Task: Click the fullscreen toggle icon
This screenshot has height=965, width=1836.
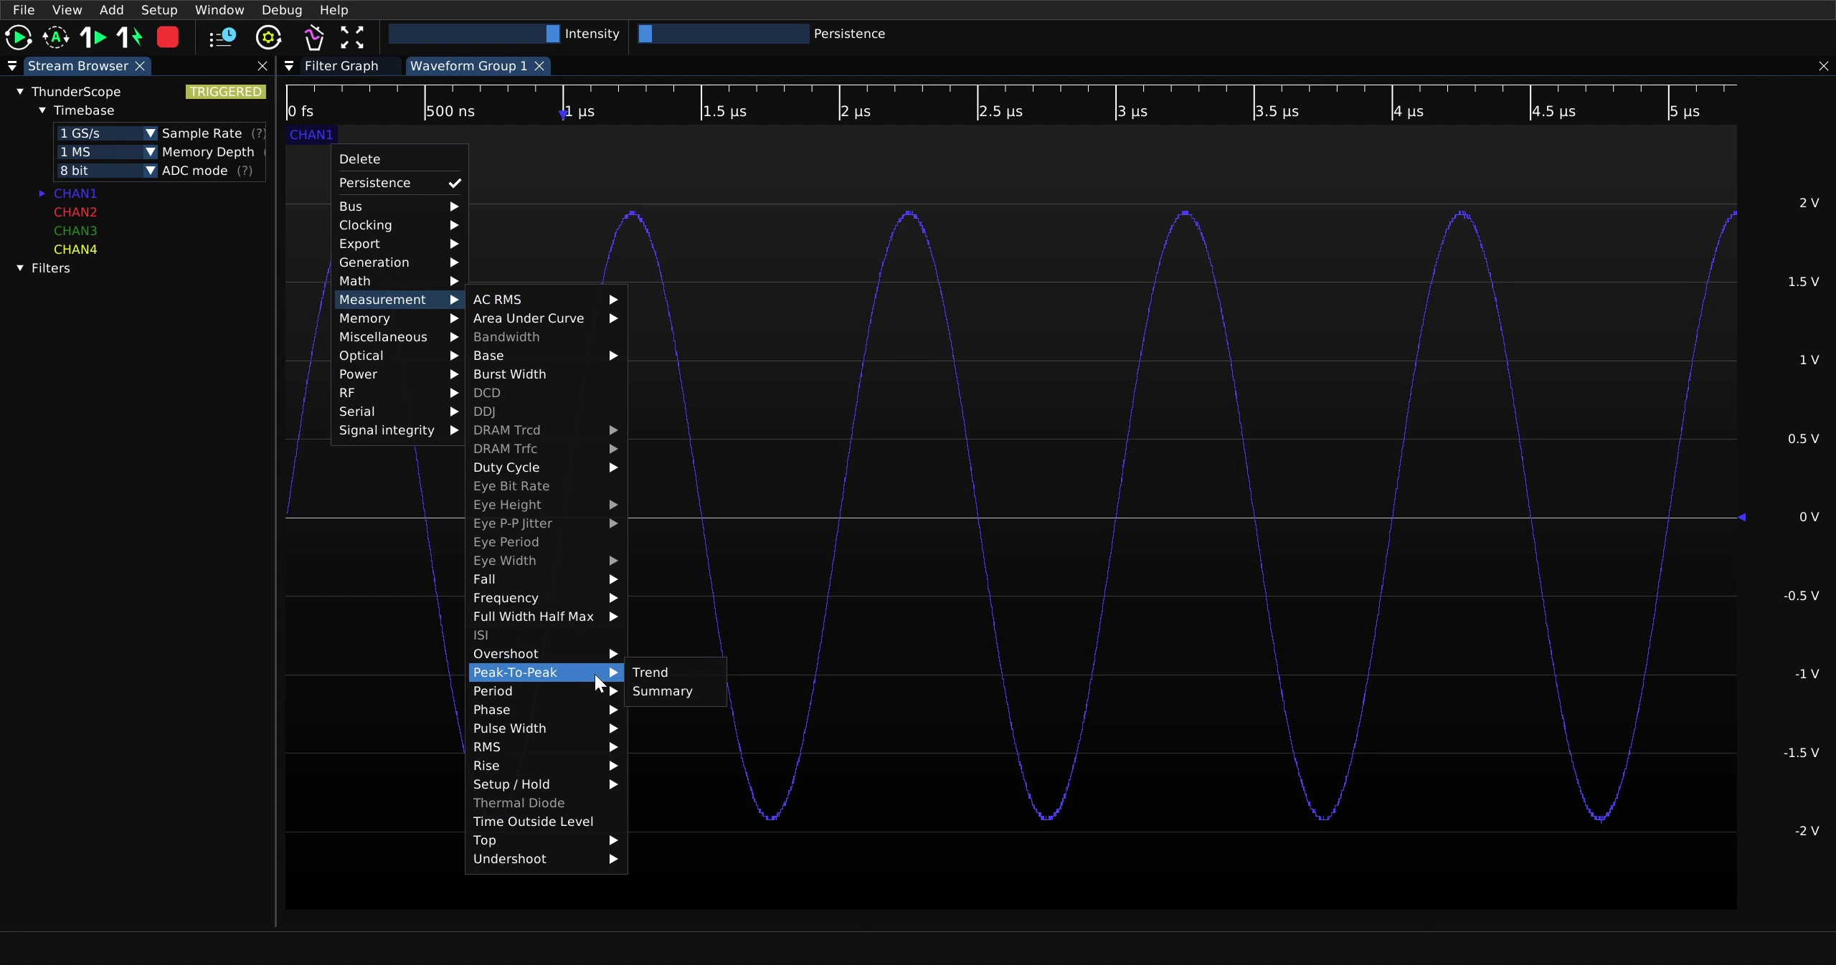Action: 352,37
